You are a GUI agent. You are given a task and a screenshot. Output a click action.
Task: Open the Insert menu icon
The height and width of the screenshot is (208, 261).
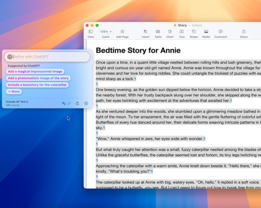pos(145,31)
